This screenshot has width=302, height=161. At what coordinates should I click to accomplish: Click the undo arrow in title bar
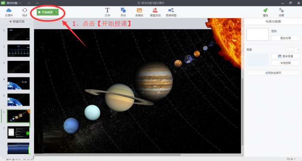click(x=29, y=3)
